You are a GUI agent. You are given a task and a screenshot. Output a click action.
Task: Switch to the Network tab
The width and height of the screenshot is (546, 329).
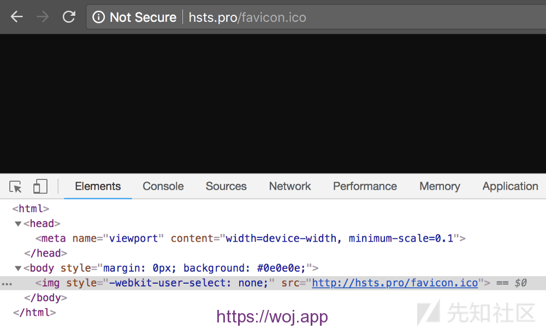[290, 187]
